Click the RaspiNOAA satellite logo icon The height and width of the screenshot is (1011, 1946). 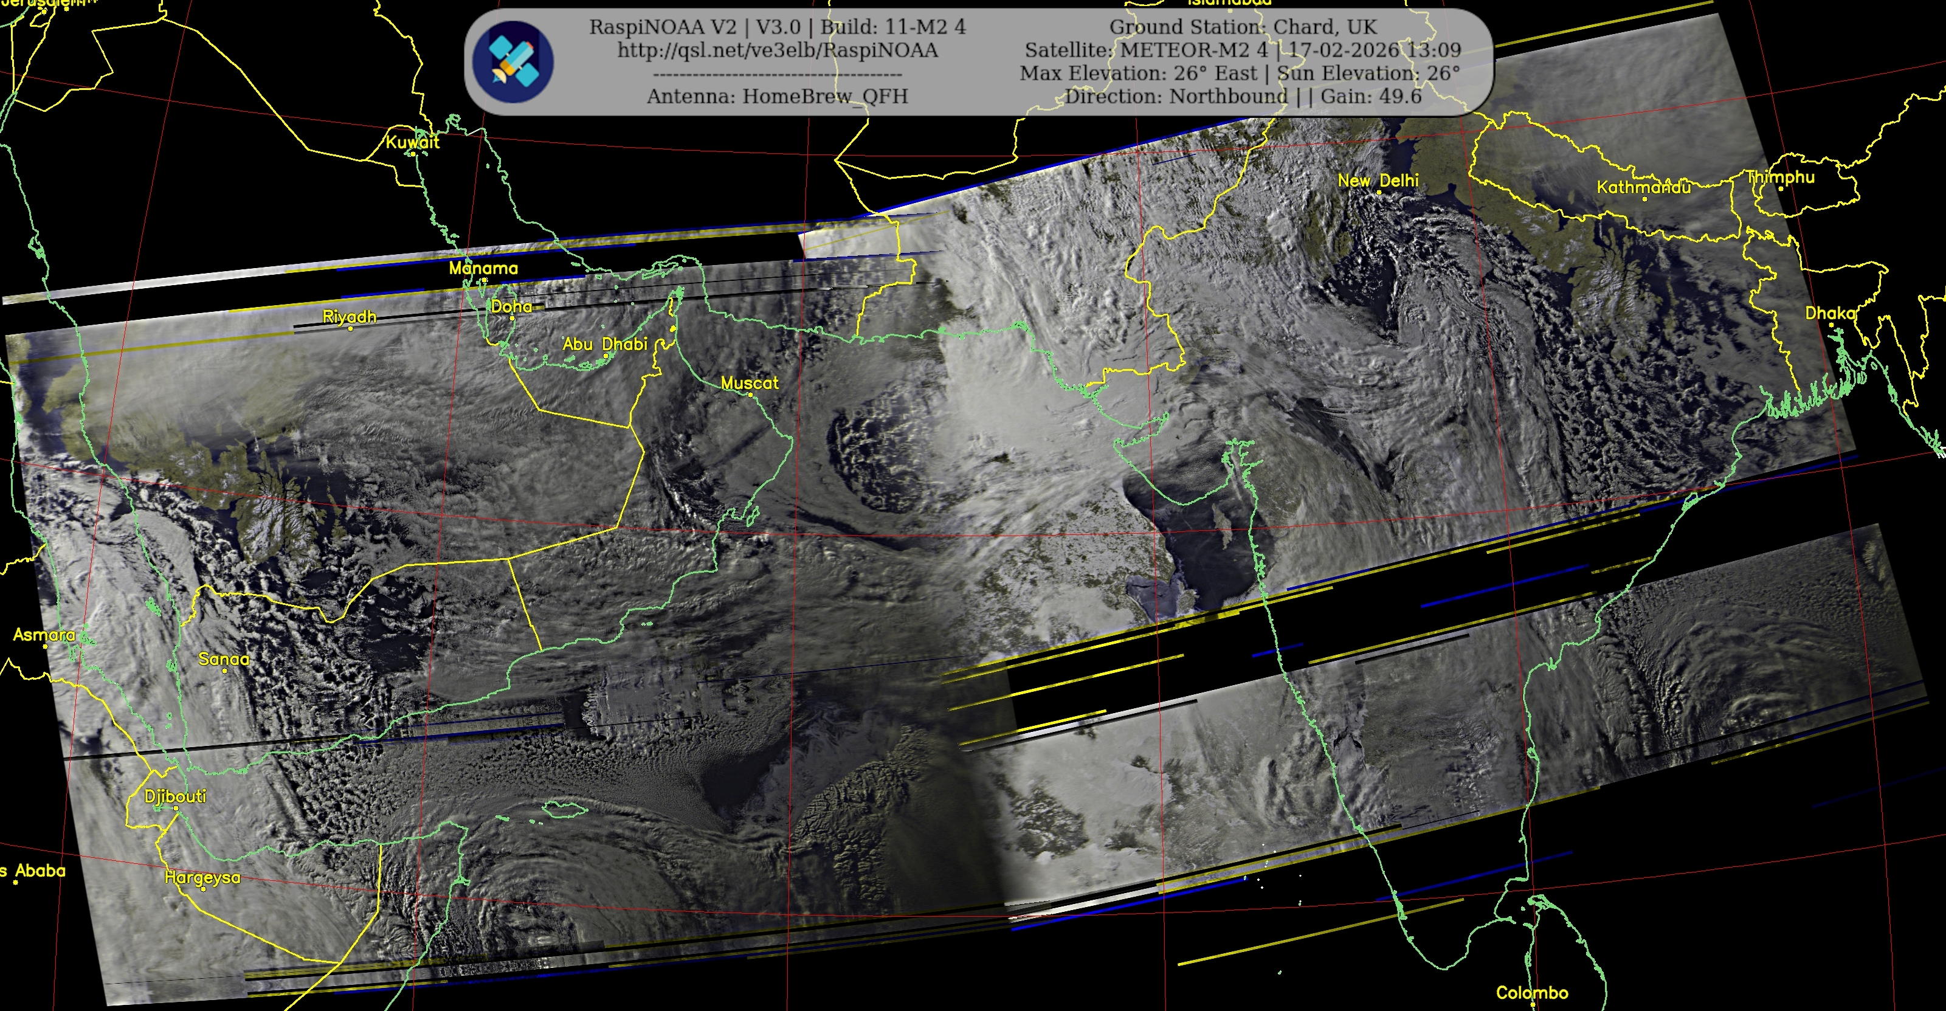(513, 62)
